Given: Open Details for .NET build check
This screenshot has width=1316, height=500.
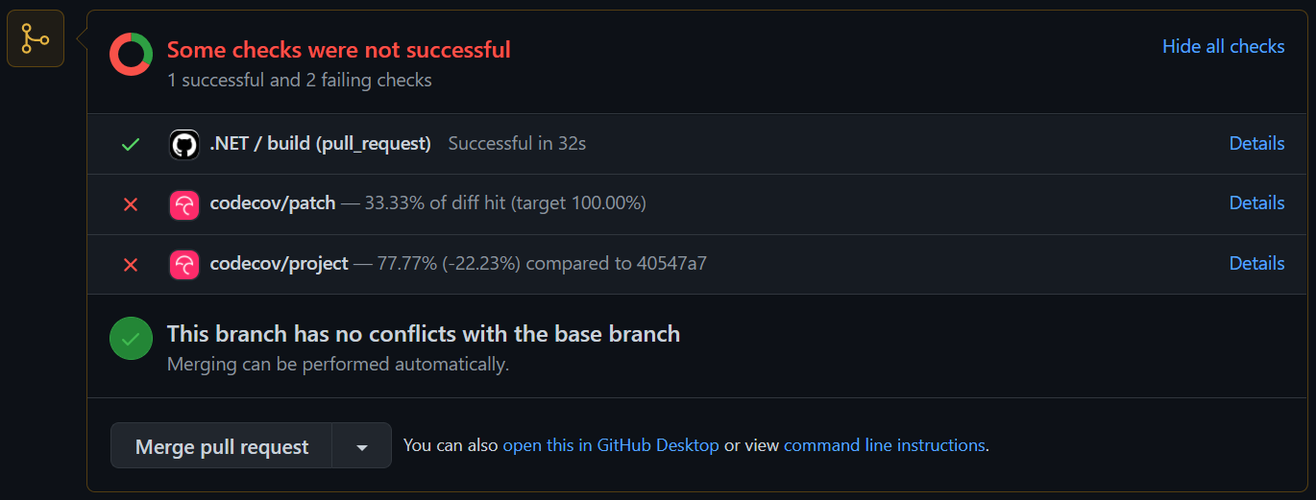Looking at the screenshot, I should [1256, 143].
